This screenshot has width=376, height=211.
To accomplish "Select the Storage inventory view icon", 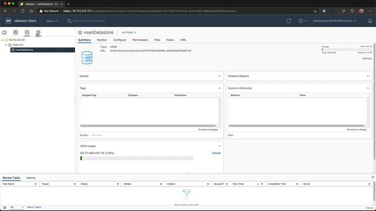I will pyautogui.click(x=27, y=32).
